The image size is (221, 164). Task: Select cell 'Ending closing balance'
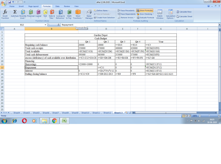point(51,74)
